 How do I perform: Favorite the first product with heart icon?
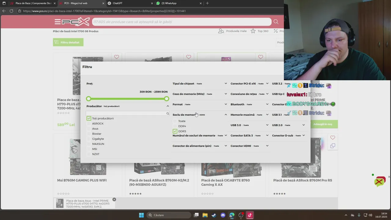[116, 57]
